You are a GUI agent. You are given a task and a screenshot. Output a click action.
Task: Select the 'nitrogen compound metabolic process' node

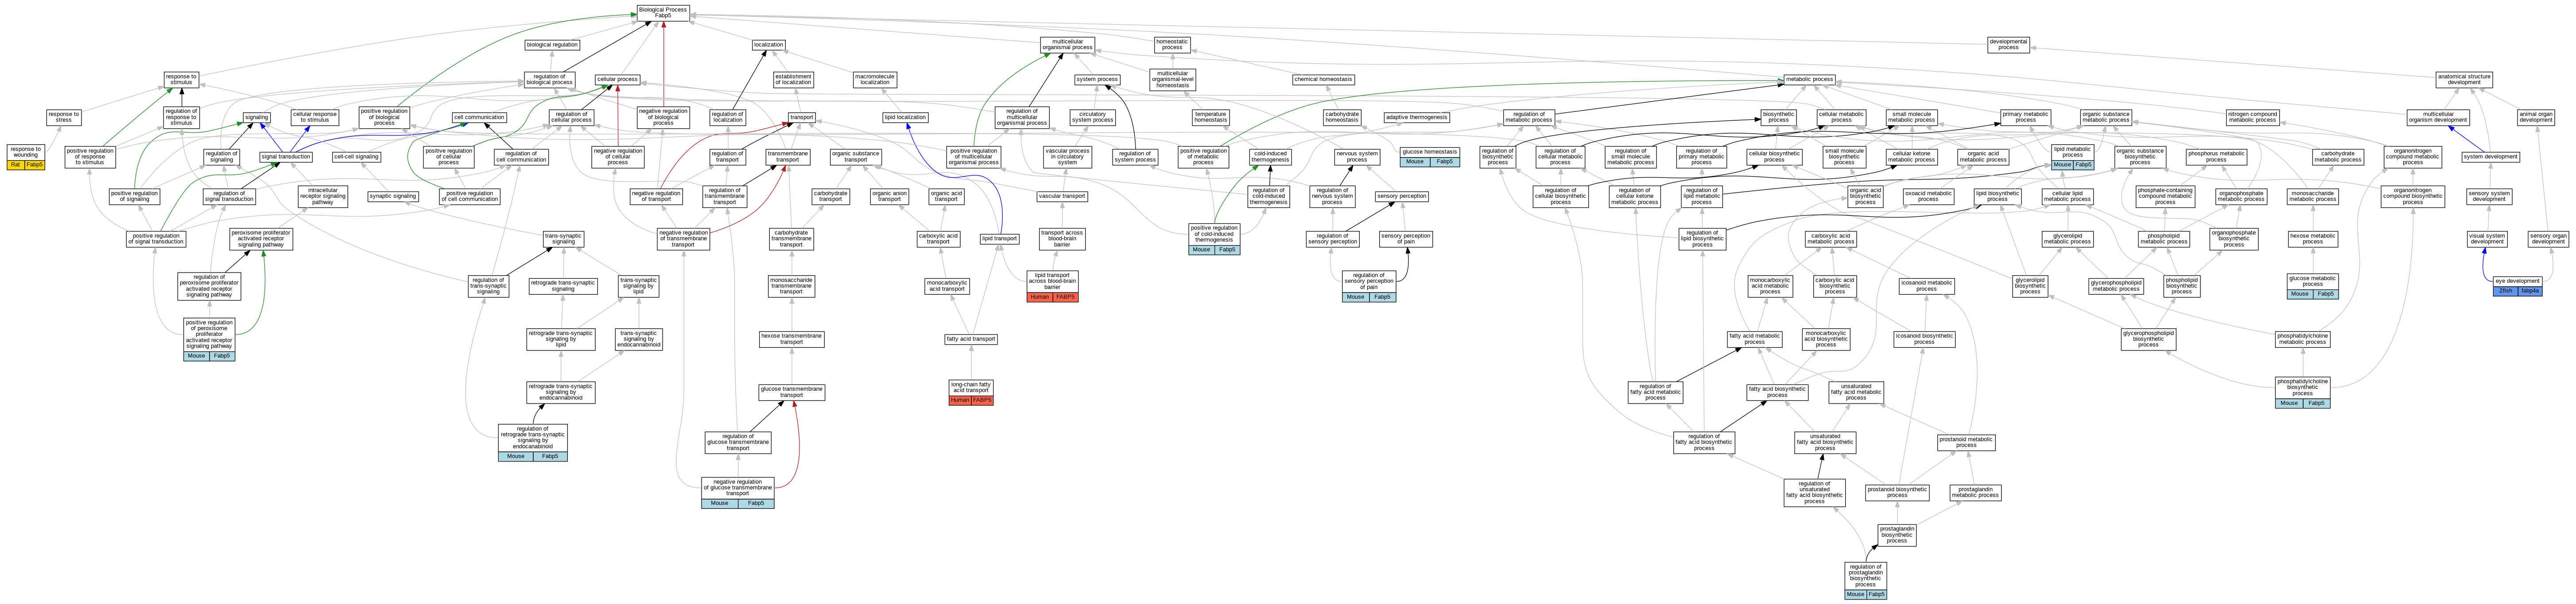click(2252, 117)
